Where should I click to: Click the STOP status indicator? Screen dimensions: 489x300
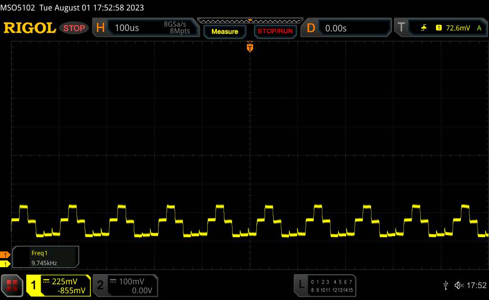click(74, 28)
